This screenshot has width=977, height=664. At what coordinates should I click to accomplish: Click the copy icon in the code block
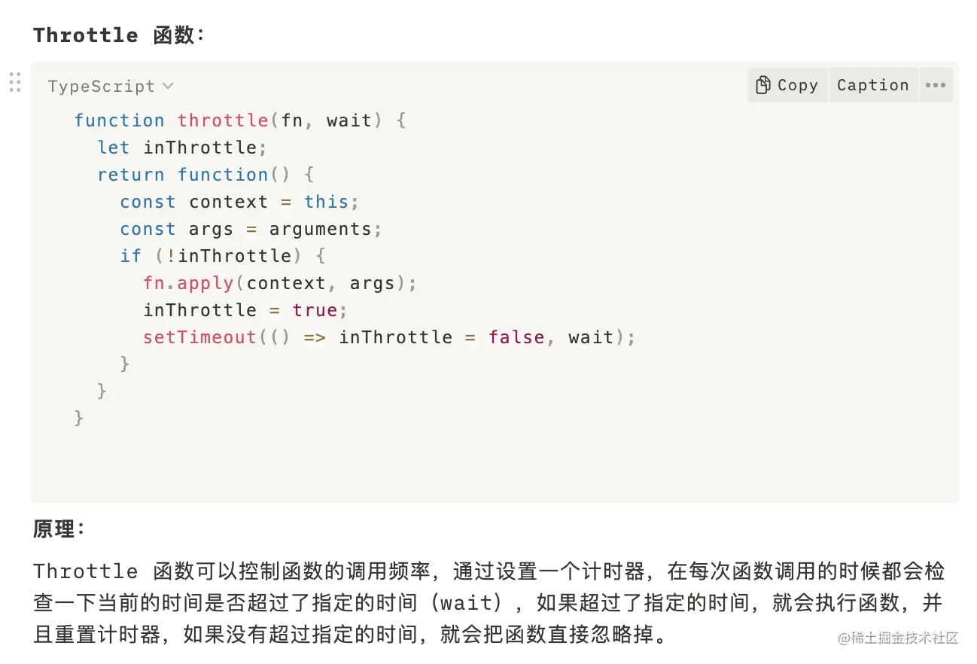pos(763,85)
